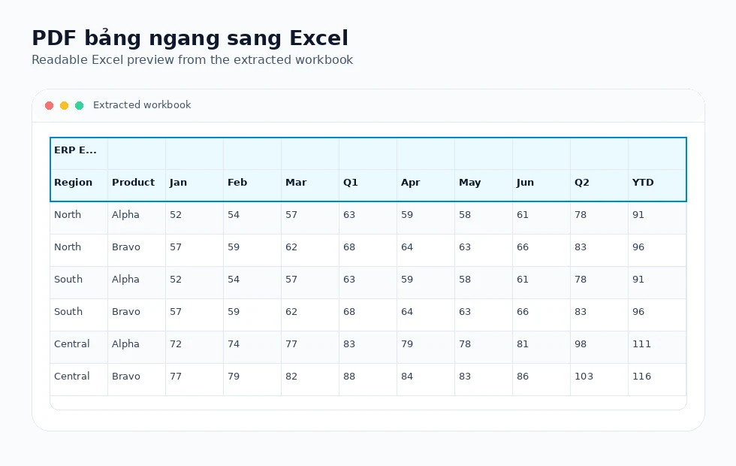Click "Alpha" in the first Central row
The width and height of the screenshot is (736, 466).
(125, 344)
